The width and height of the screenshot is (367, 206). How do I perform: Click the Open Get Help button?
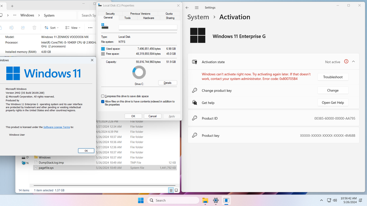(333, 103)
